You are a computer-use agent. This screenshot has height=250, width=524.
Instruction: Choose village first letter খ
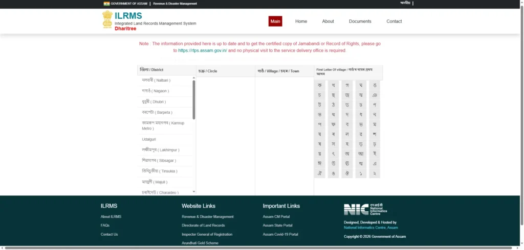pos(334,86)
